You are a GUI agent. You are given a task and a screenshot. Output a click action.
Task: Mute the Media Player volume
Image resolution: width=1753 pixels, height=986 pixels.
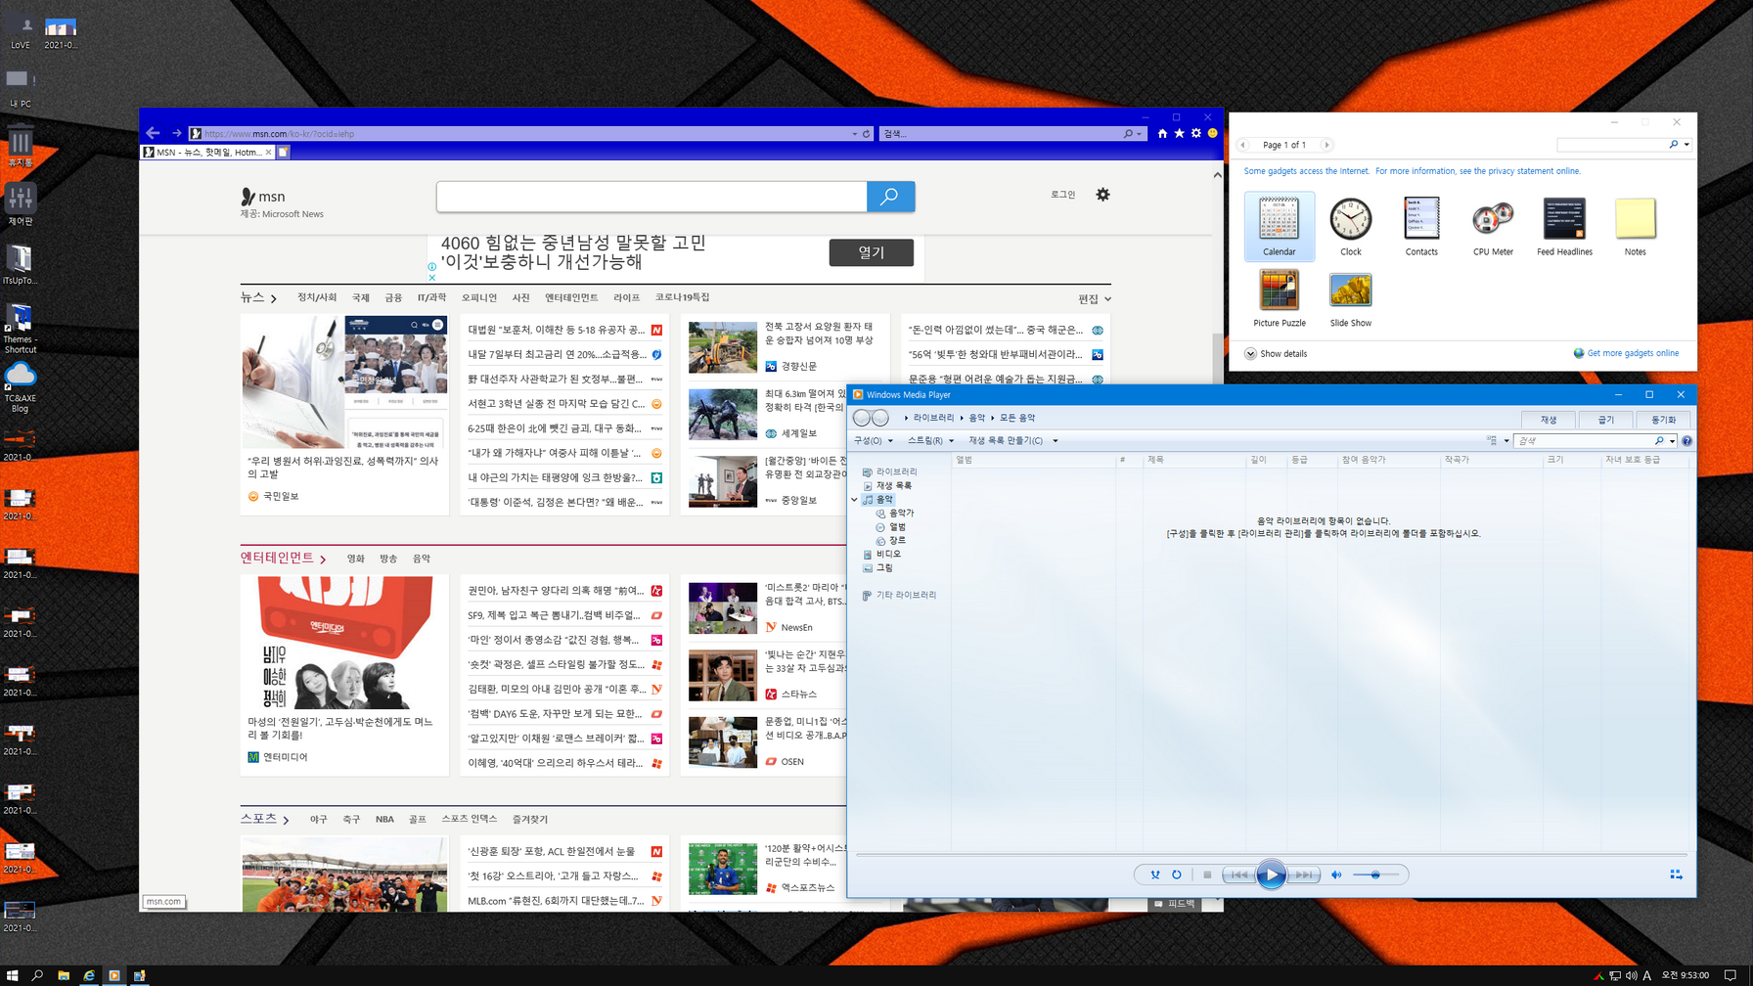click(1336, 874)
